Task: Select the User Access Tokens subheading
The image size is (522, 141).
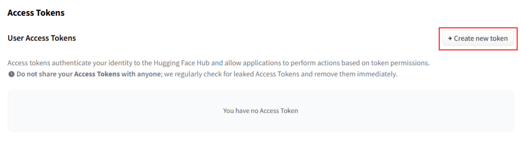Action: pyautogui.click(x=42, y=38)
